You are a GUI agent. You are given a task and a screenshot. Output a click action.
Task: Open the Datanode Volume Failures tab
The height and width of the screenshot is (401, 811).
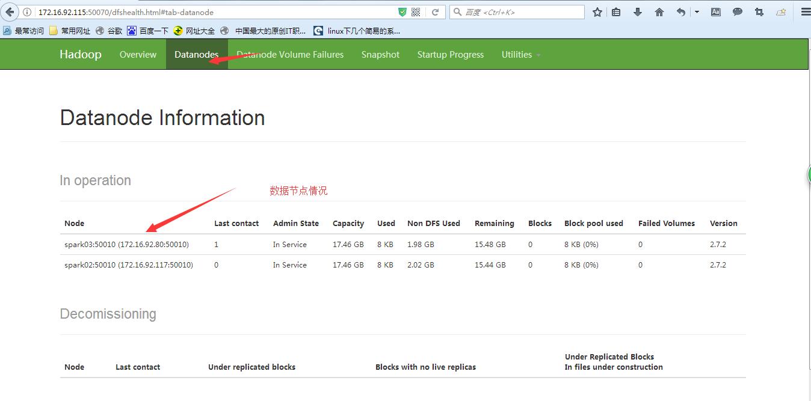[x=290, y=54]
